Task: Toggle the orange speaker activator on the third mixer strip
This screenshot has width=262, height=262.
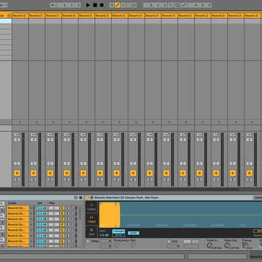Action: pos(50,173)
